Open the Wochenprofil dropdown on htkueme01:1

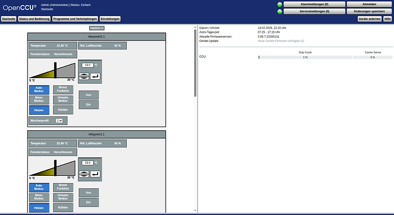59,121
